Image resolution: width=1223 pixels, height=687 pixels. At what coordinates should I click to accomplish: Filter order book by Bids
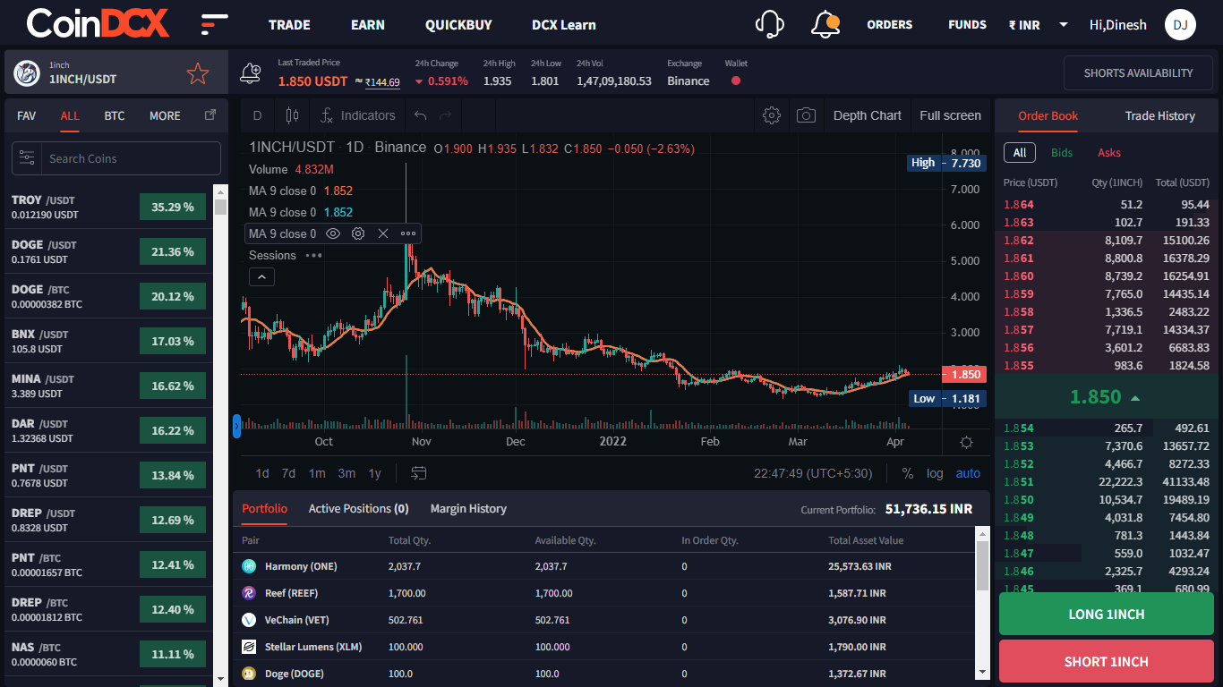pos(1062,152)
